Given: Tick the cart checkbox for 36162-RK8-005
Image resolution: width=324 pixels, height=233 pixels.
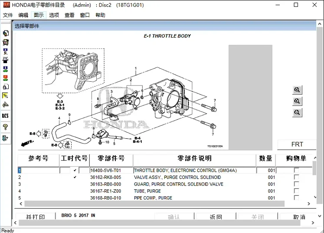Looking at the screenshot, I should click(x=296, y=177).
